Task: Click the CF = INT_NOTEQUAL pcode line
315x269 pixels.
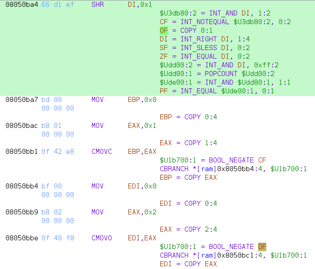Action: [x=225, y=22]
